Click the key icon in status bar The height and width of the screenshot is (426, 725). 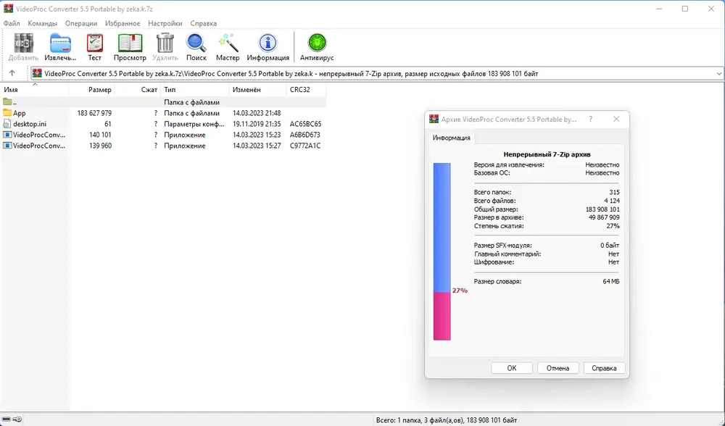[17, 419]
